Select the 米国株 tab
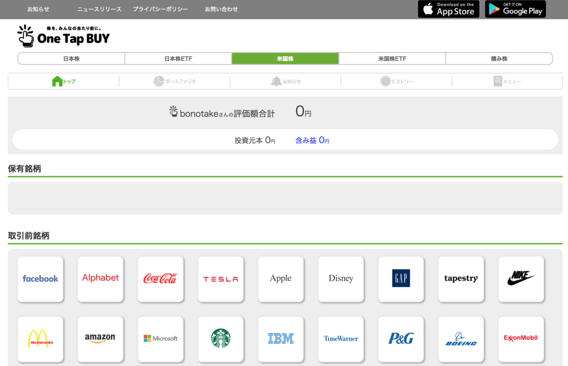The width and height of the screenshot is (568, 366). tap(285, 59)
